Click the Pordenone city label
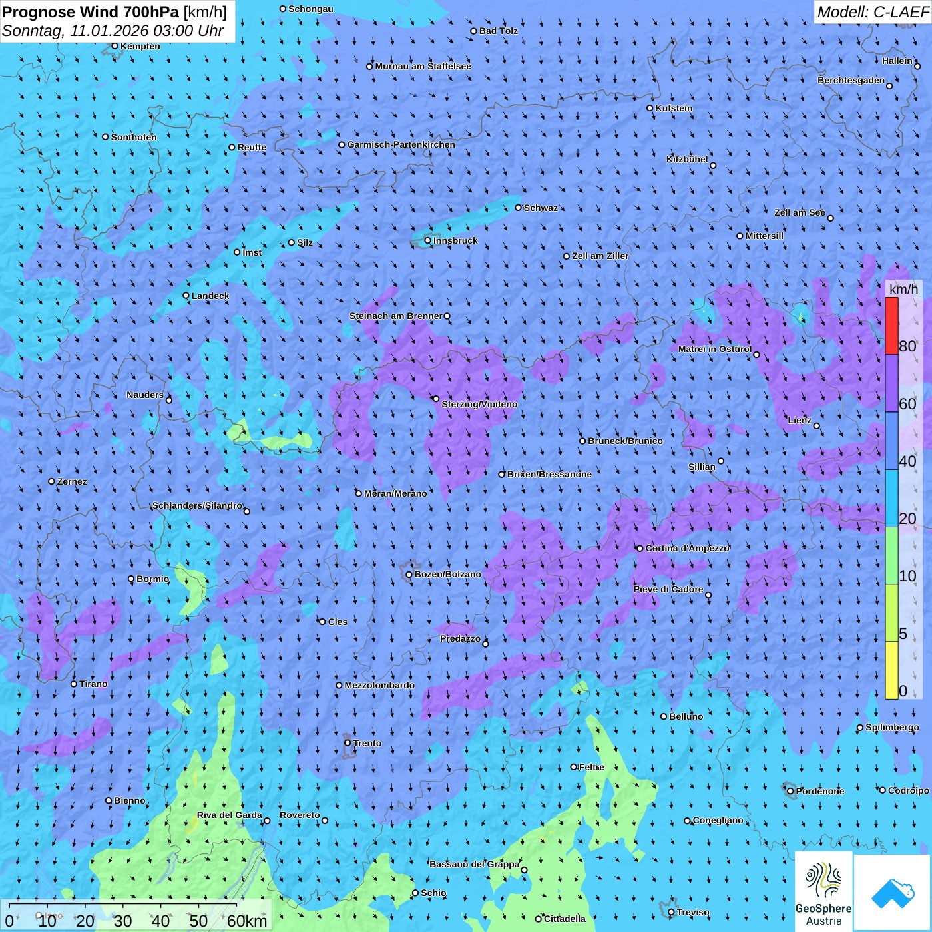This screenshot has height=932, width=932. [820, 791]
